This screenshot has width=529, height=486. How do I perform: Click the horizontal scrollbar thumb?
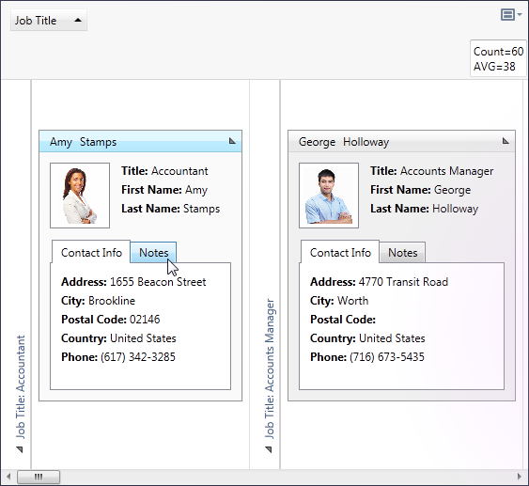39,477
